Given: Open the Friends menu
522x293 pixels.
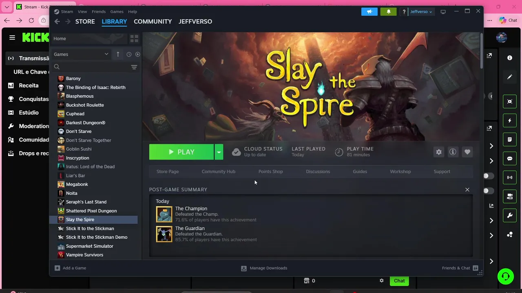Looking at the screenshot, I should point(99,12).
